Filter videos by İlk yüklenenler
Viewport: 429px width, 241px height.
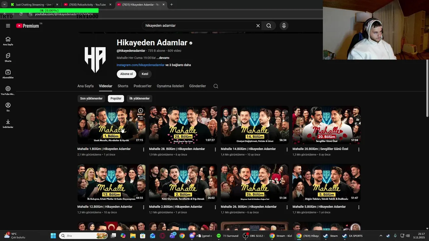point(139,98)
